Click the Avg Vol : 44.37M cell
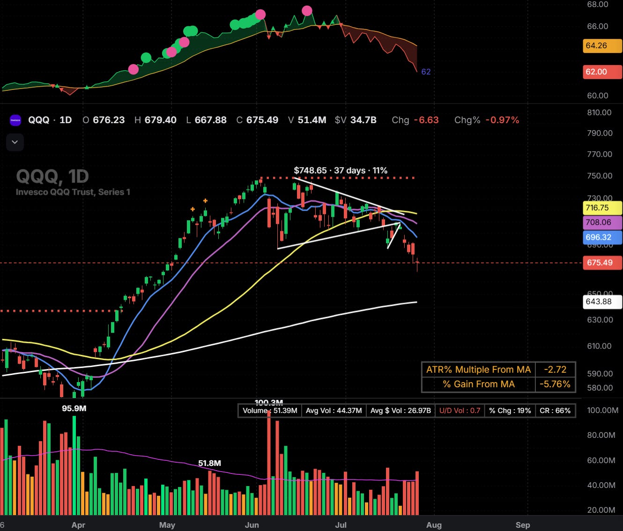 pos(334,411)
